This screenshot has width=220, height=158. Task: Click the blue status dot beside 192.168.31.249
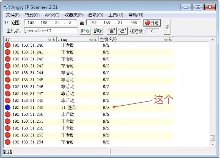pos(7,108)
